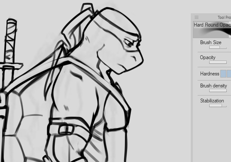
Task: Adjust the Brush Size slider
Action: click(218, 47)
